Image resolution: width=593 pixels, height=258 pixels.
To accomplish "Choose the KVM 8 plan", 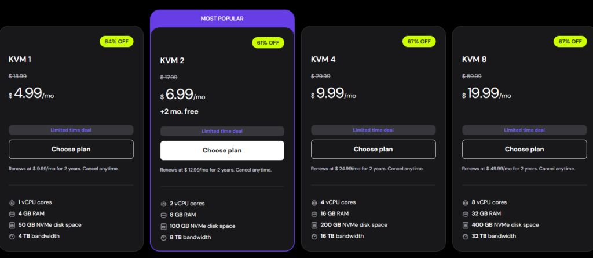I will 524,150.
